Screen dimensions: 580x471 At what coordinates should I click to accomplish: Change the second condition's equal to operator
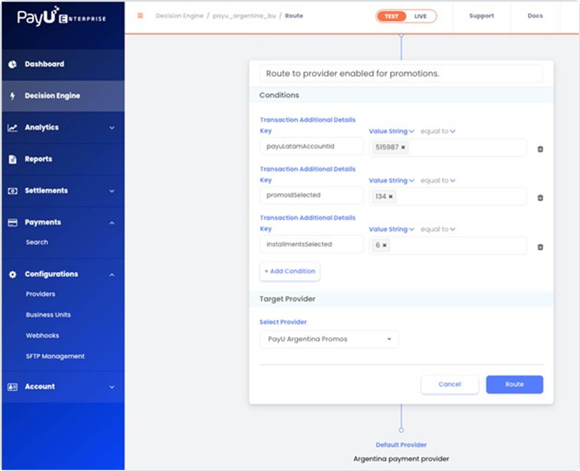coord(438,180)
